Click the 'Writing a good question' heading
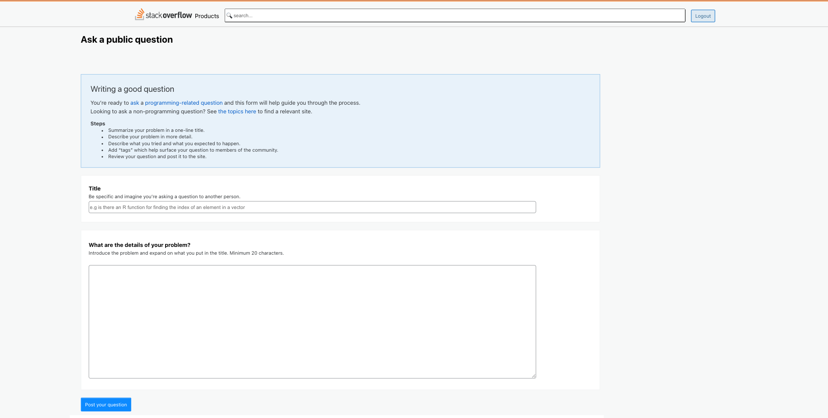Viewport: 828px width, 418px height. coord(132,89)
